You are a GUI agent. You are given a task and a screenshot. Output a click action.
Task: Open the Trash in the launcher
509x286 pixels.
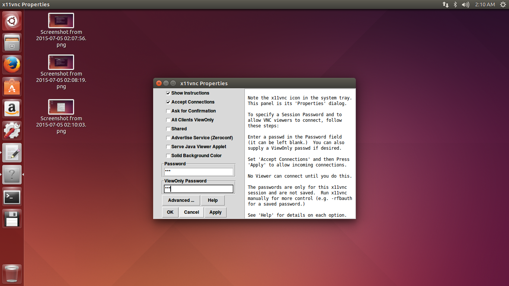(x=12, y=274)
